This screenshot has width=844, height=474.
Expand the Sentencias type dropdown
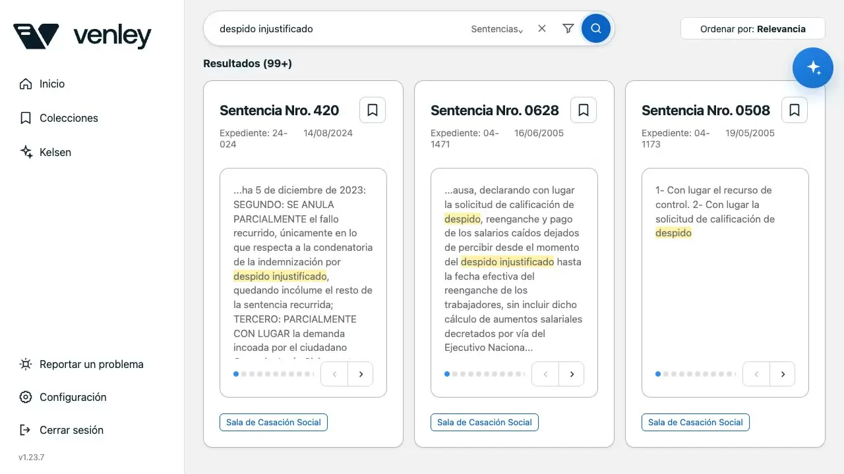pos(497,29)
